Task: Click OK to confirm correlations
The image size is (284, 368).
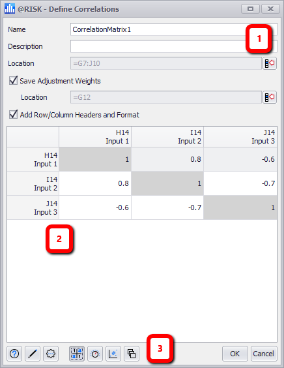Action: coord(234,354)
